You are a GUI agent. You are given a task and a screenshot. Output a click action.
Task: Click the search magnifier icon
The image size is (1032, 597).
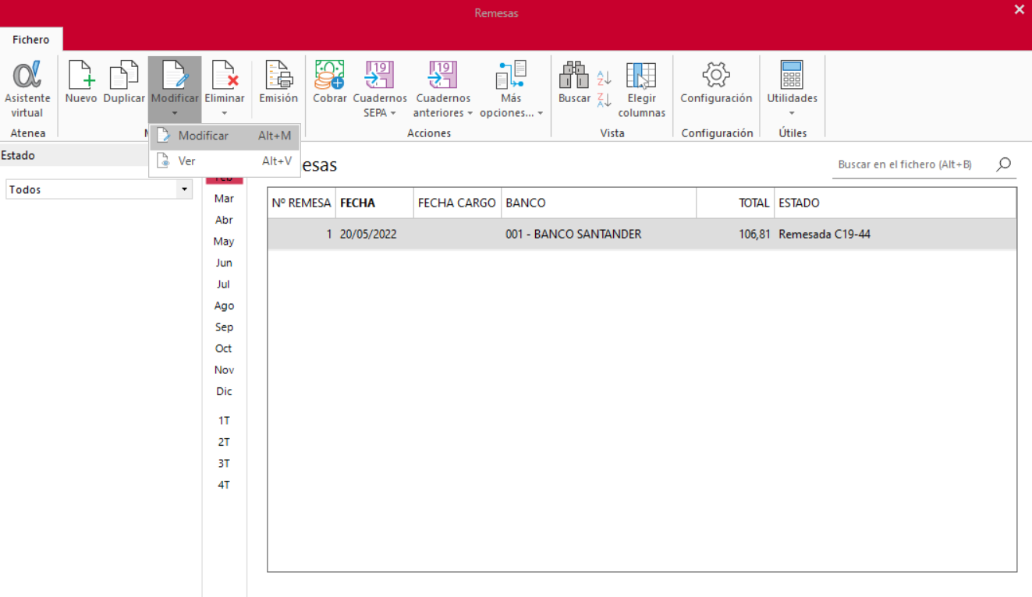pos(1004,164)
